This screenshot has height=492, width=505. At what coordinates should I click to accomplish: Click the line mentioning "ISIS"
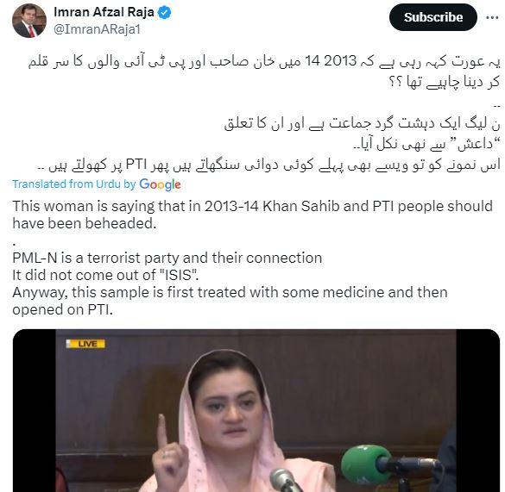tap(105, 275)
